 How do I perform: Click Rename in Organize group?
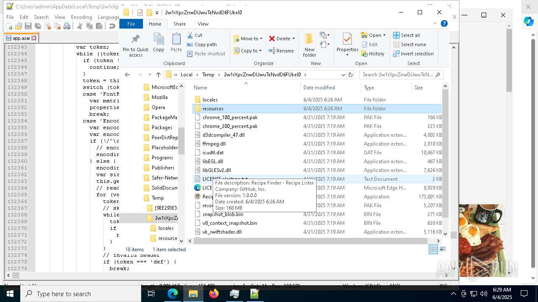(x=281, y=51)
